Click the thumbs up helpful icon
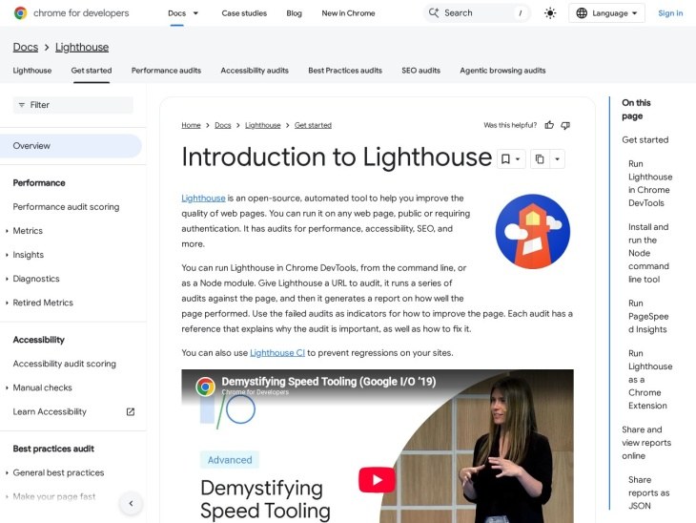The height and width of the screenshot is (523, 696). click(x=549, y=125)
